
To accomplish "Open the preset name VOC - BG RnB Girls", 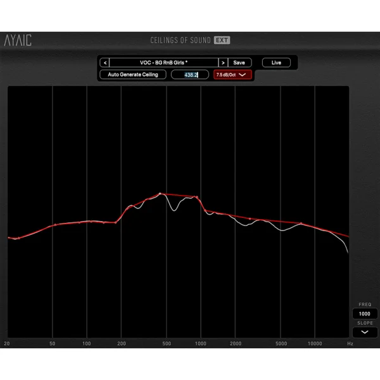I will pyautogui.click(x=164, y=63).
